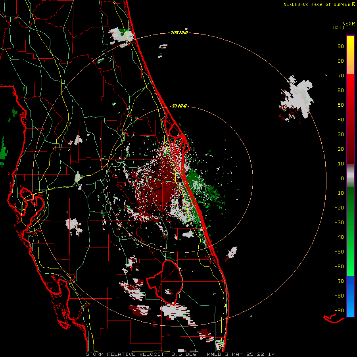Select the -40 scale label

click(339, 237)
